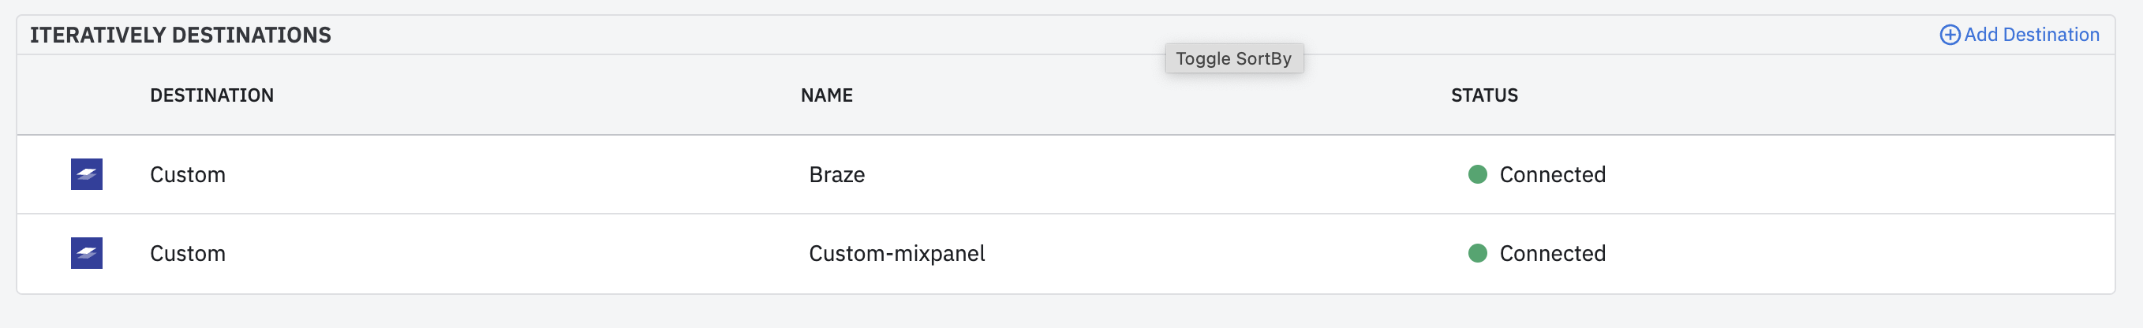Click Custom type label in Custom-mixpanel row
The image size is (2143, 328).
coord(187,253)
